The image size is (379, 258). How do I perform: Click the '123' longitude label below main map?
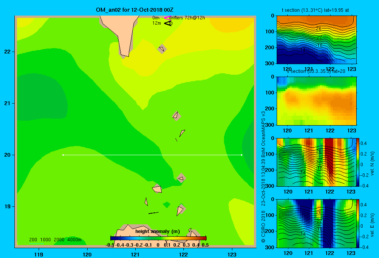point(232,254)
